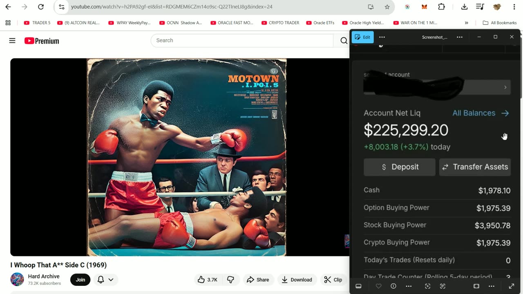This screenshot has height=294, width=523.
Task: Click the $225,299.20 net liq value
Action: (x=406, y=130)
